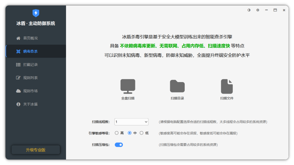
Task: Open the 扫描线程数 dropdown
Action: click(x=131, y=122)
